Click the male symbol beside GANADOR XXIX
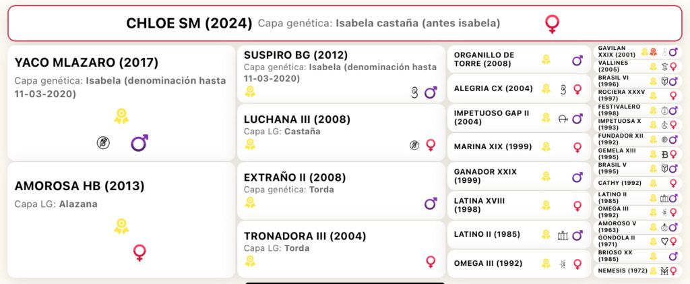 (x=577, y=177)
